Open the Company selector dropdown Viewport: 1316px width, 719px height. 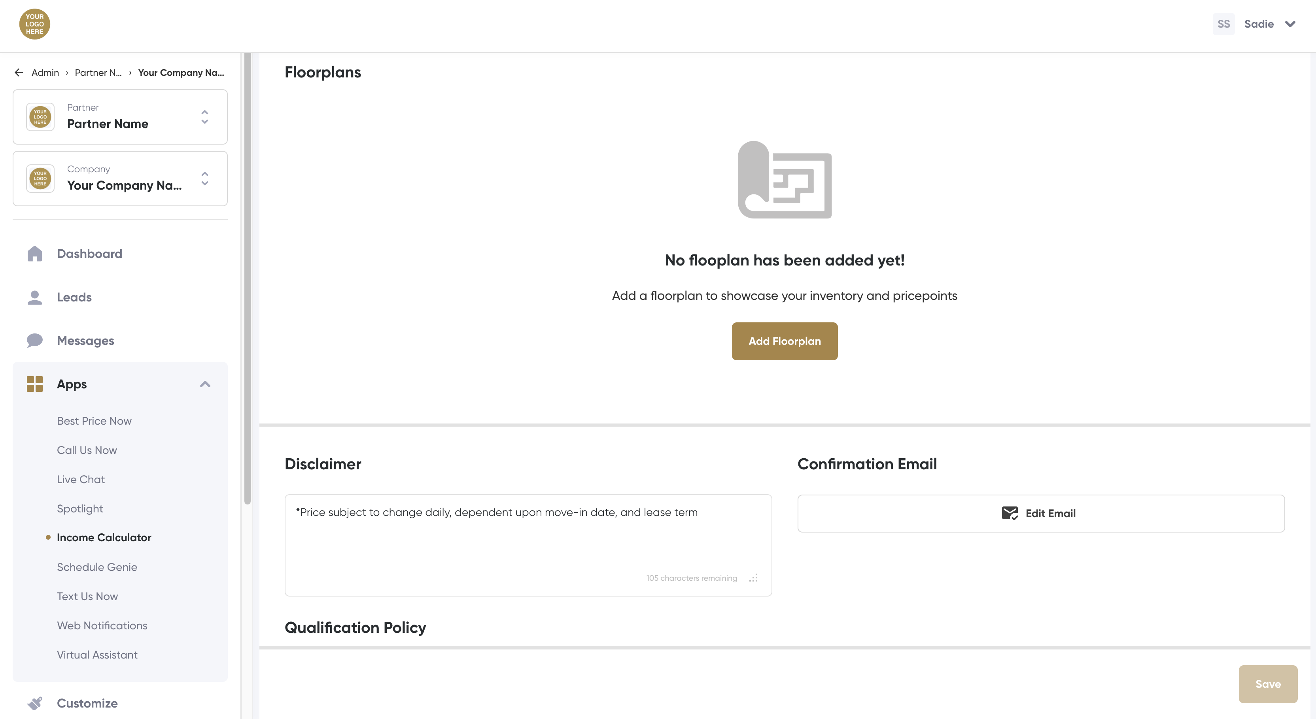tap(204, 179)
